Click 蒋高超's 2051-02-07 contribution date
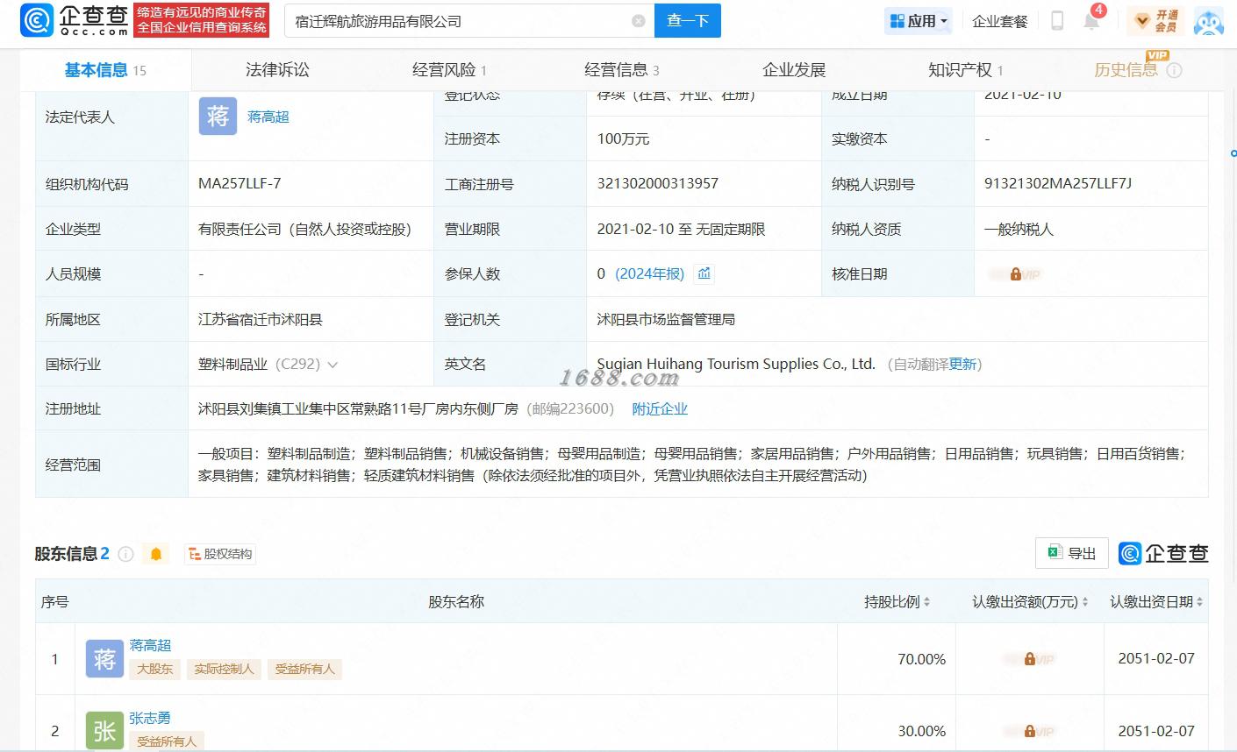This screenshot has height=752, width=1237. tap(1156, 658)
